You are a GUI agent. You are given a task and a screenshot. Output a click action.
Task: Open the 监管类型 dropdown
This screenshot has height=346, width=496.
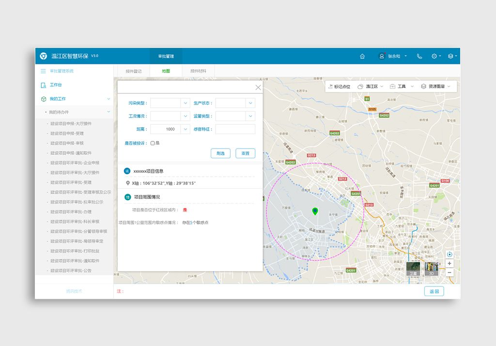pyautogui.click(x=250, y=116)
